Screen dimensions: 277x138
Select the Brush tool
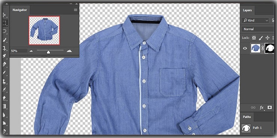(x=4, y=72)
